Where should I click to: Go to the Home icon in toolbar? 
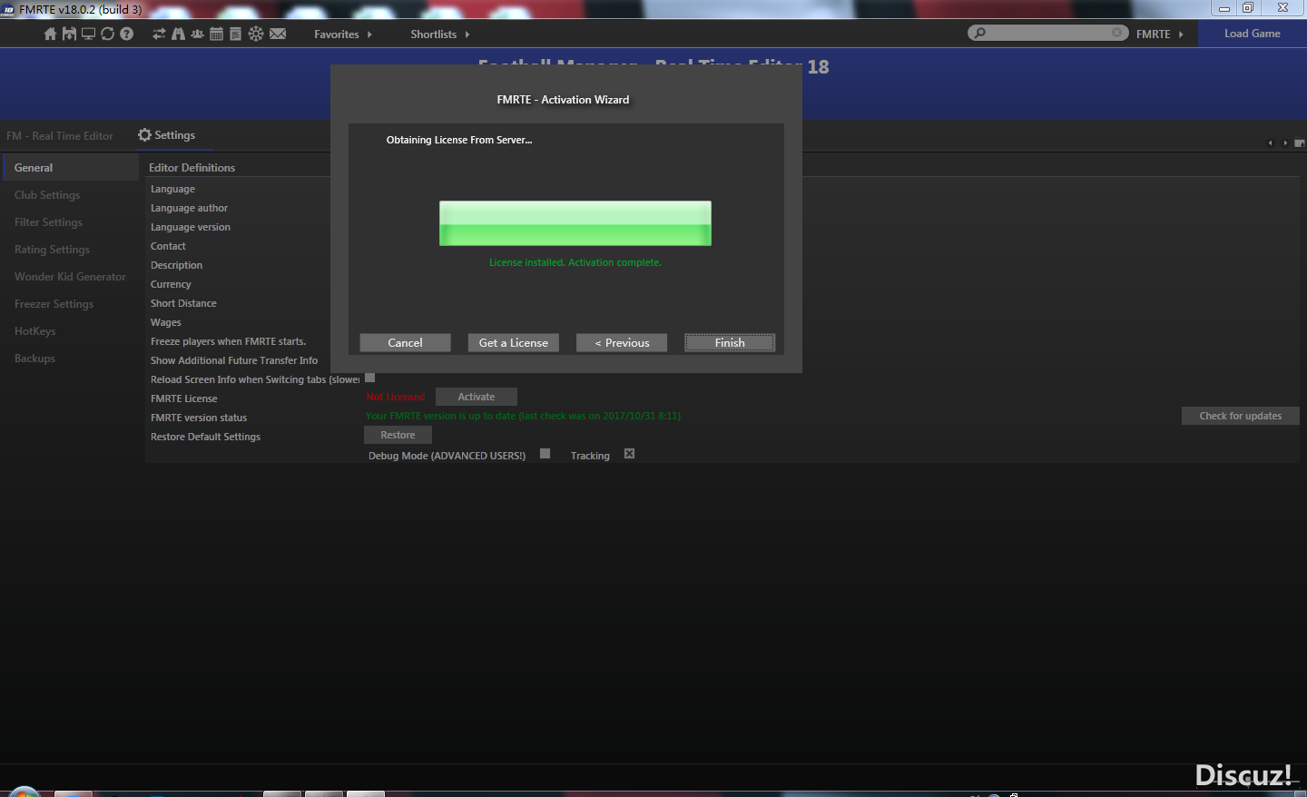50,34
